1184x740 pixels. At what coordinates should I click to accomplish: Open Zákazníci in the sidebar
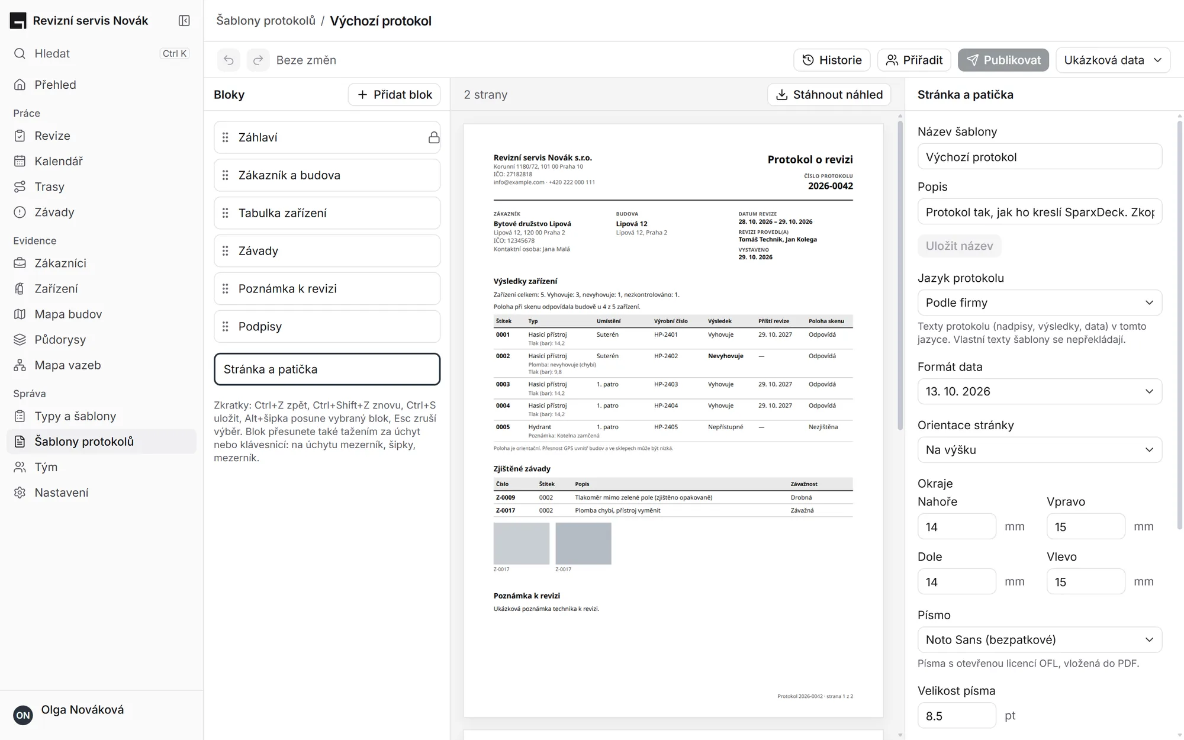tap(101, 263)
